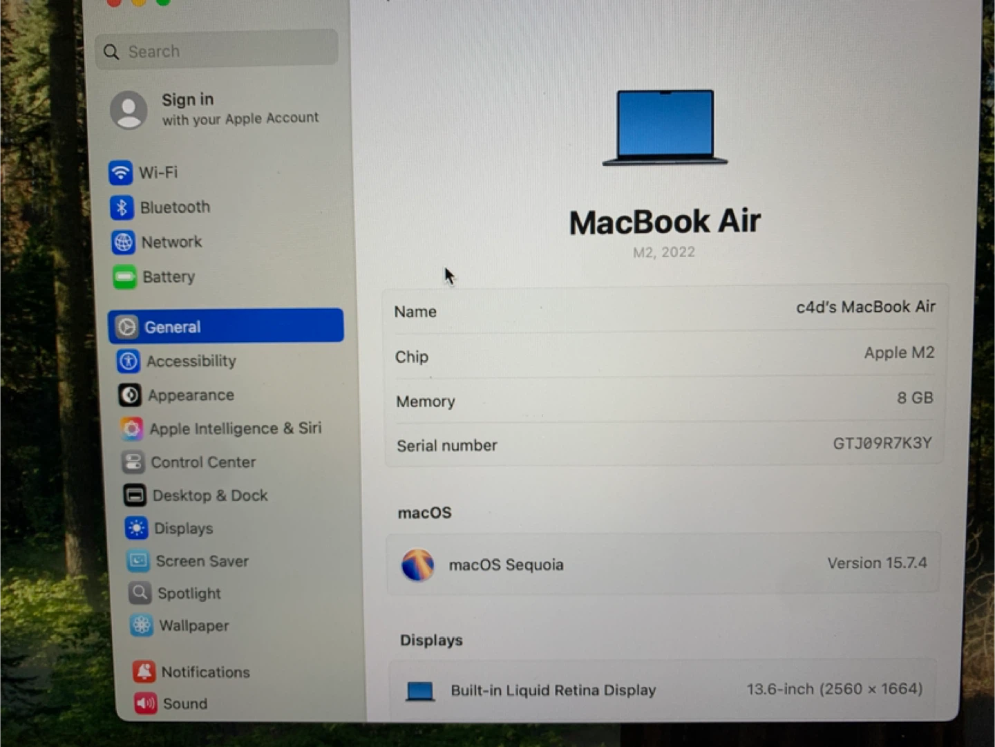Go to Spotlight sidebar label
This screenshot has width=995, height=747.
[x=189, y=594]
